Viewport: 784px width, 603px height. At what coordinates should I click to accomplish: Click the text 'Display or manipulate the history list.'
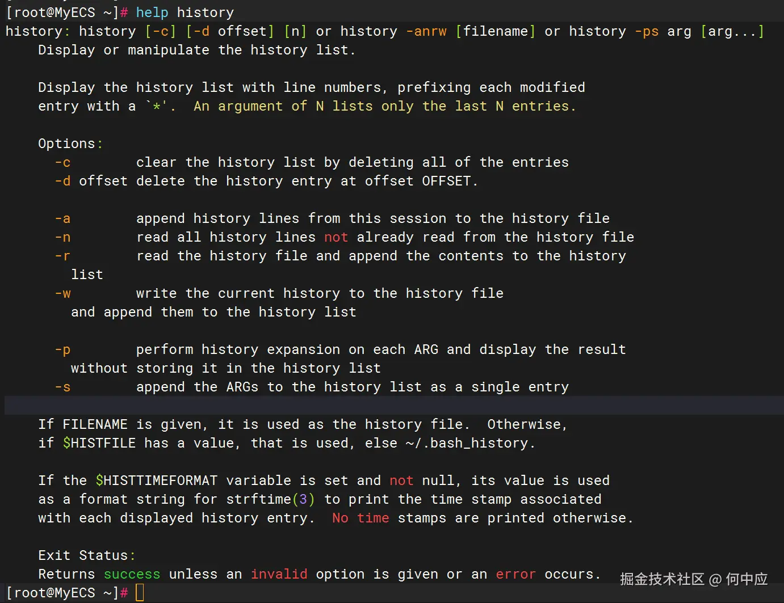click(196, 50)
